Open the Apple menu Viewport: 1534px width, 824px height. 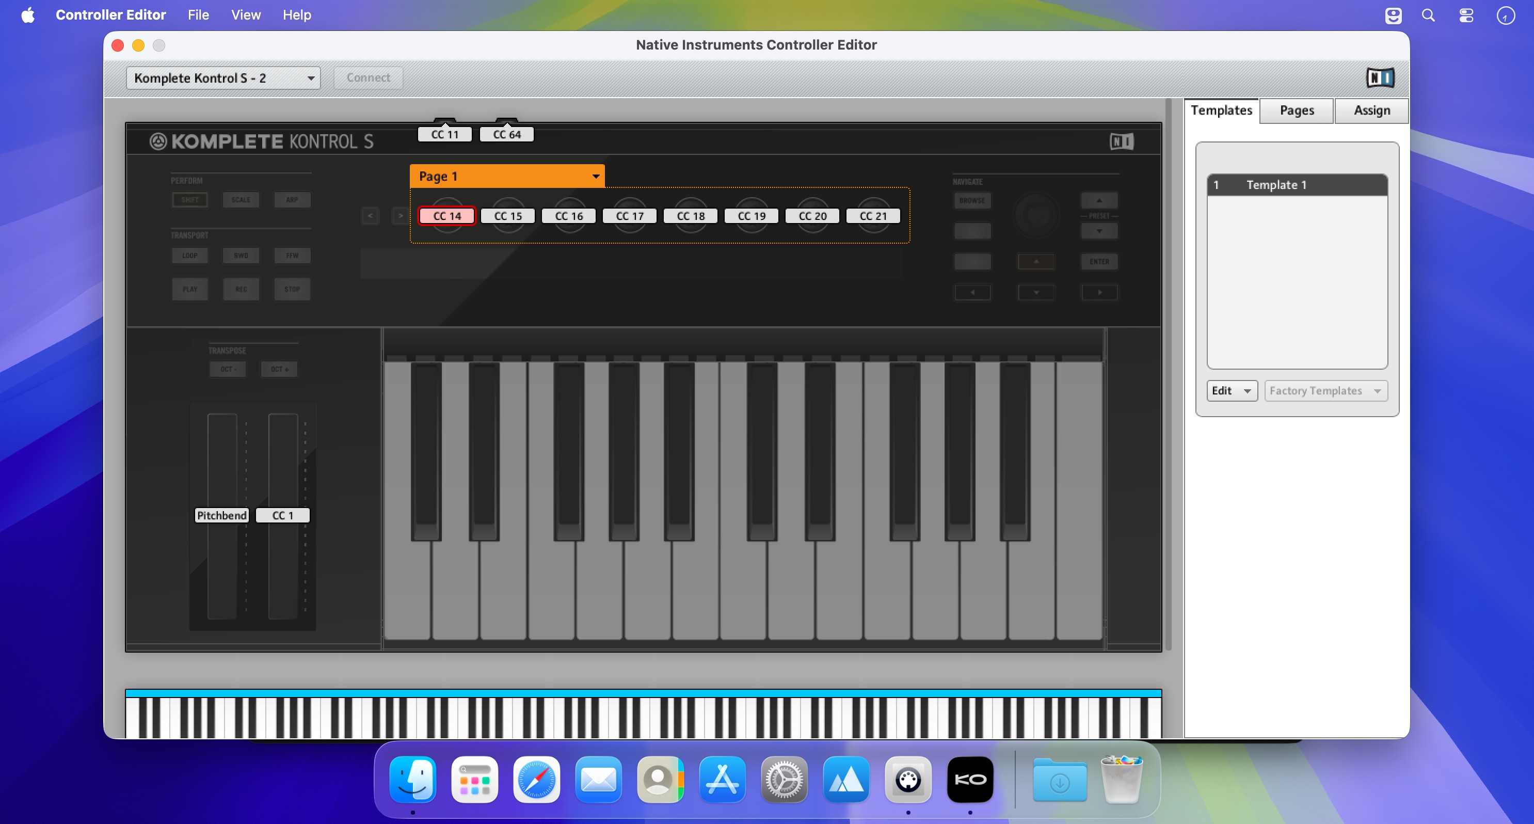coord(28,15)
